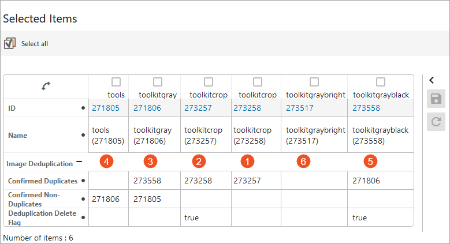This screenshot has height=244, width=450.
Task: Follow the 273517 ID link
Action: point(300,107)
